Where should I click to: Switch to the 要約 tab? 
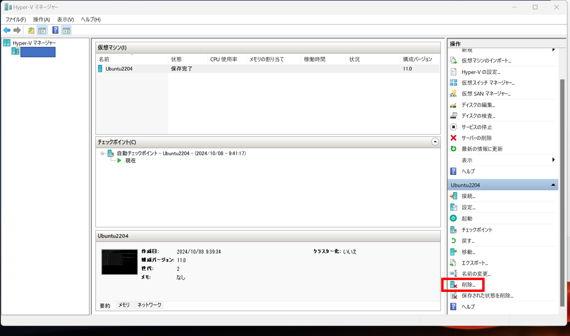pyautogui.click(x=105, y=305)
